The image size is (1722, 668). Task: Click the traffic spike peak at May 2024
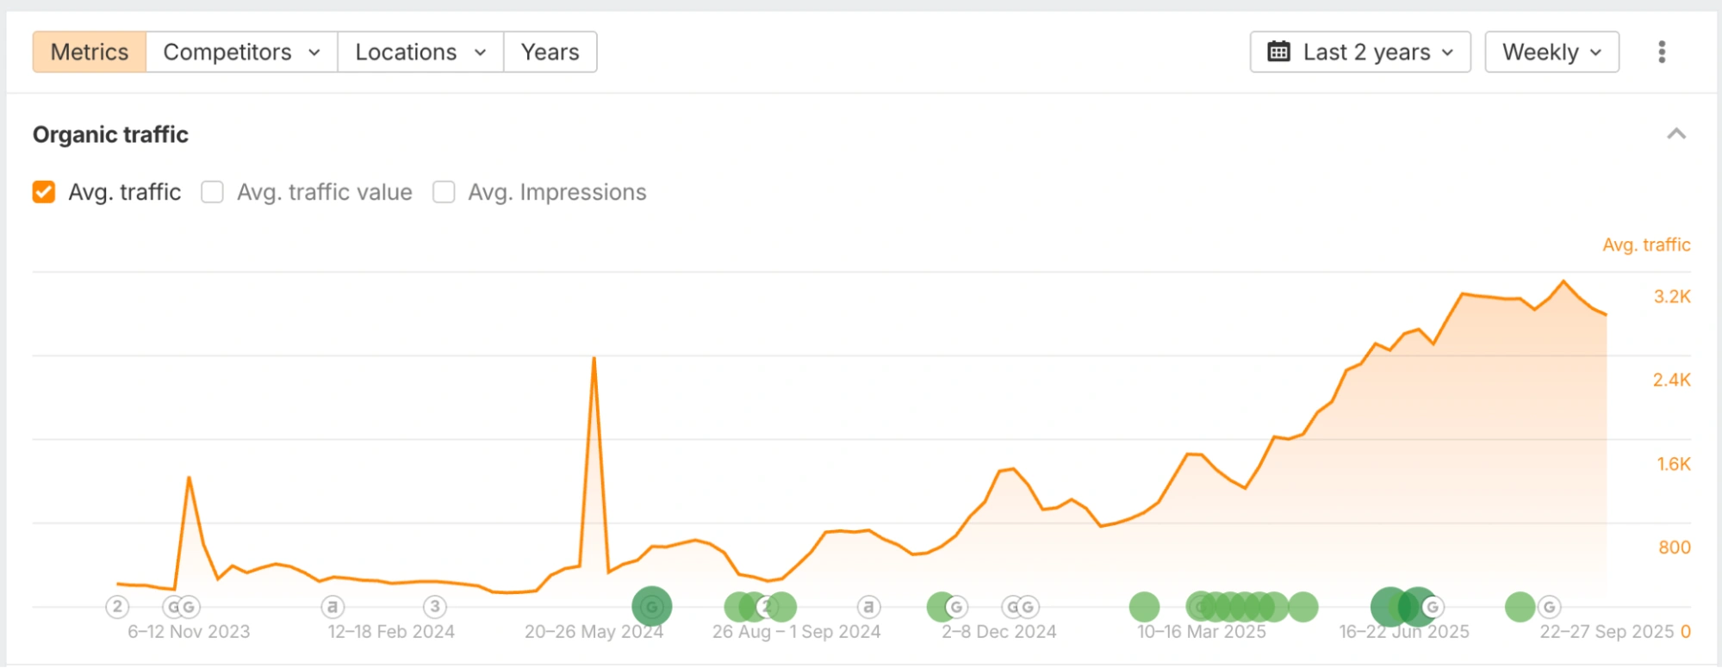pyautogui.click(x=594, y=358)
